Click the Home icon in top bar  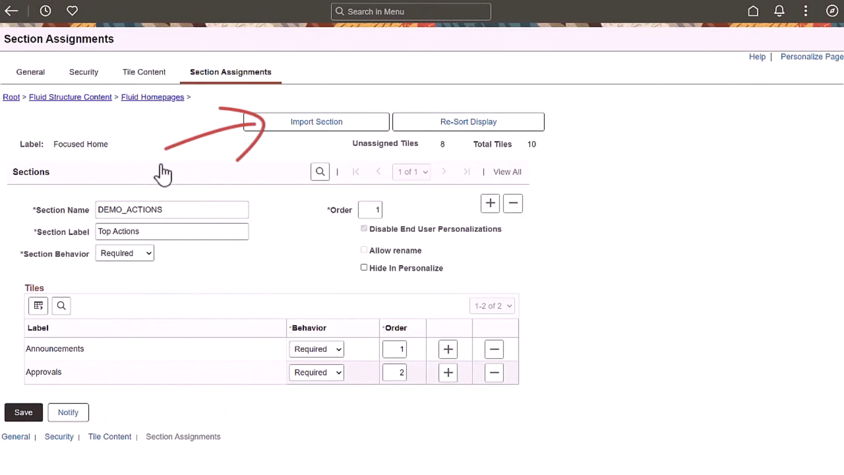point(753,11)
